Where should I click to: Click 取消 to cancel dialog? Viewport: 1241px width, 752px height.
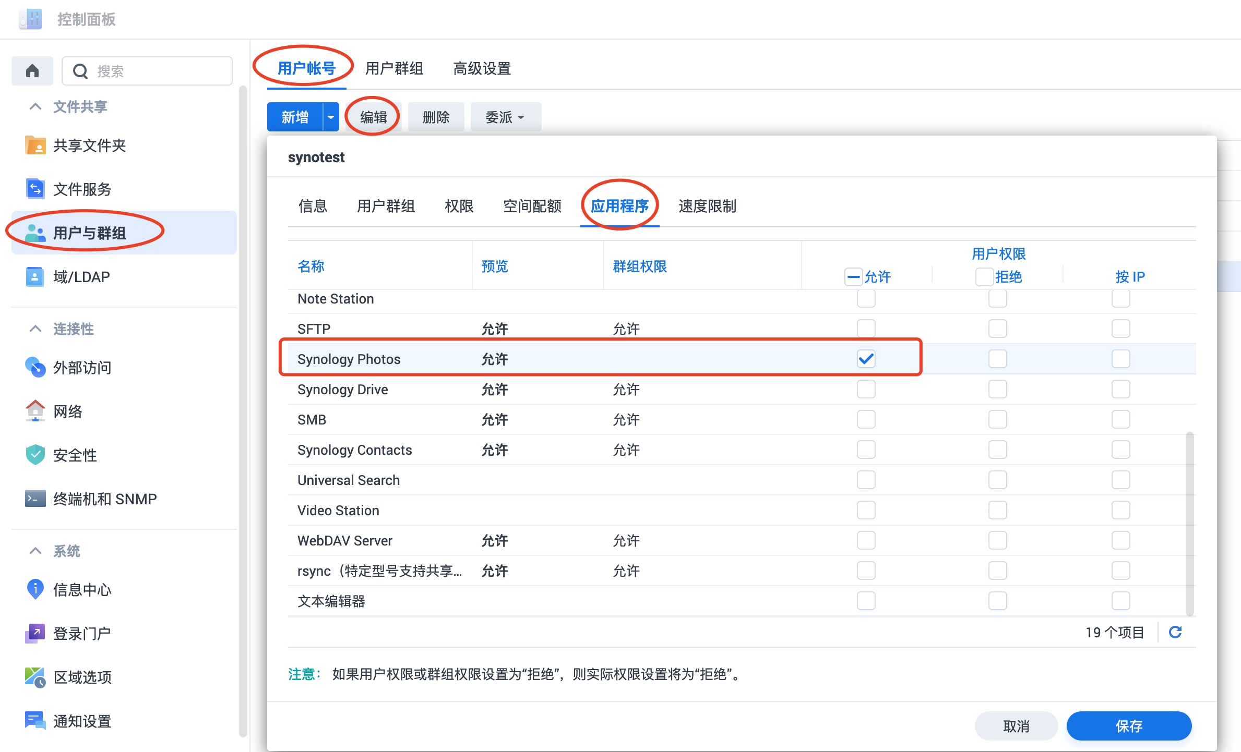point(1017,726)
